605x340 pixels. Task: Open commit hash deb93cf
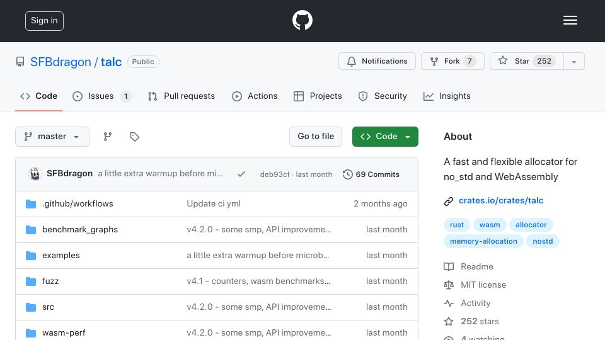coord(275,174)
